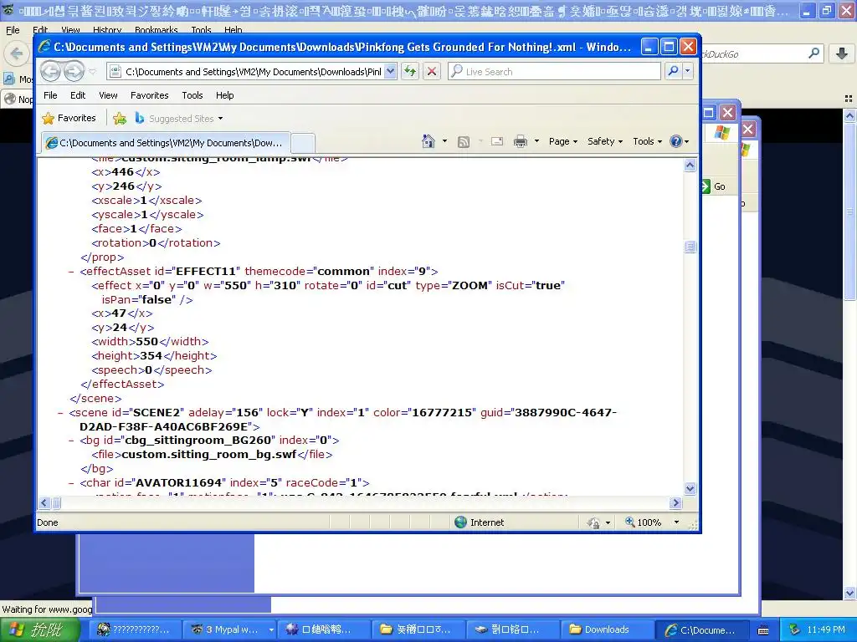Open recent pages dropdown beside Forward
Image resolution: width=857 pixels, height=642 pixels.
92,72
